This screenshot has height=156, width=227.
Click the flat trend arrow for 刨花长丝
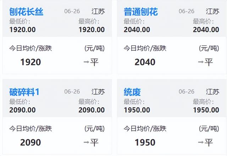click(x=86, y=62)
